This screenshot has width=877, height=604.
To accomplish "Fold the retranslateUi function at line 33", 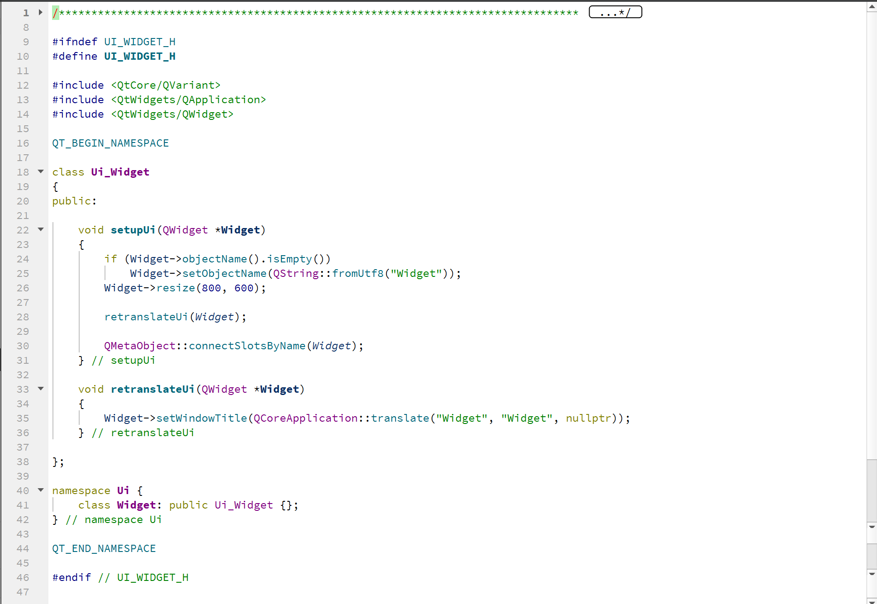I will (41, 389).
